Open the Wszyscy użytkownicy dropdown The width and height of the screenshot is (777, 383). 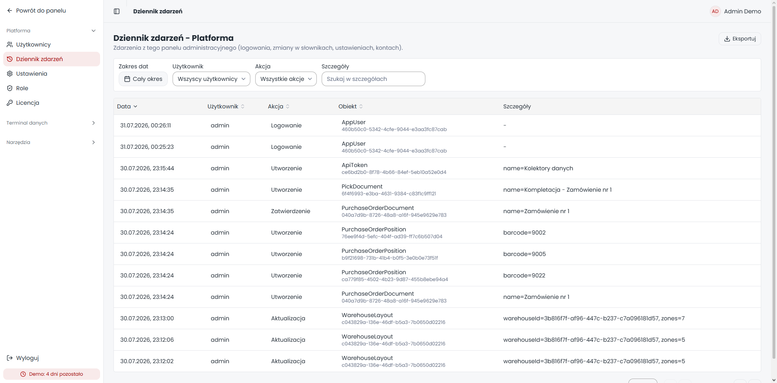(211, 79)
